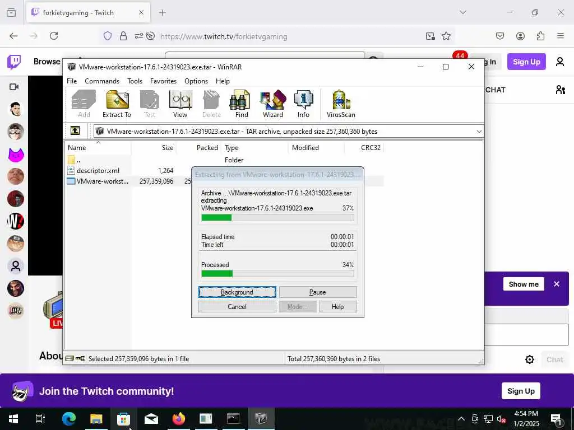The width and height of the screenshot is (574, 430).
Task: Pause the extraction
Action: point(318,292)
